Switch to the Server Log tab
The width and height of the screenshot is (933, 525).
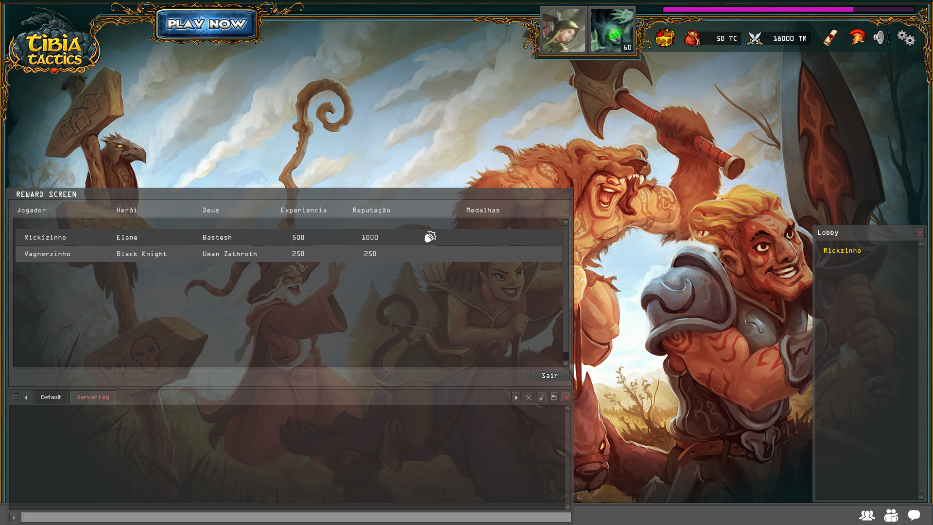point(93,397)
